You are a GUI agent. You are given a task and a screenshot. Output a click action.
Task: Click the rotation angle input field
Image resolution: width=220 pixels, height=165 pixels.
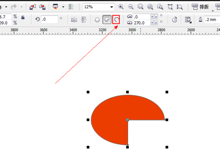coord(49,19)
